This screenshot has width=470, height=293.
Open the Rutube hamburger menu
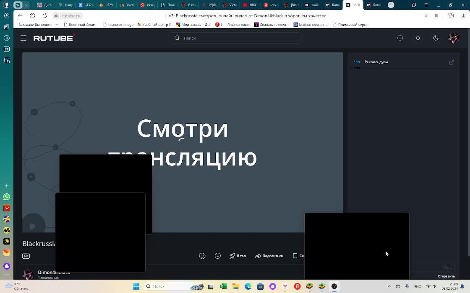pos(23,38)
